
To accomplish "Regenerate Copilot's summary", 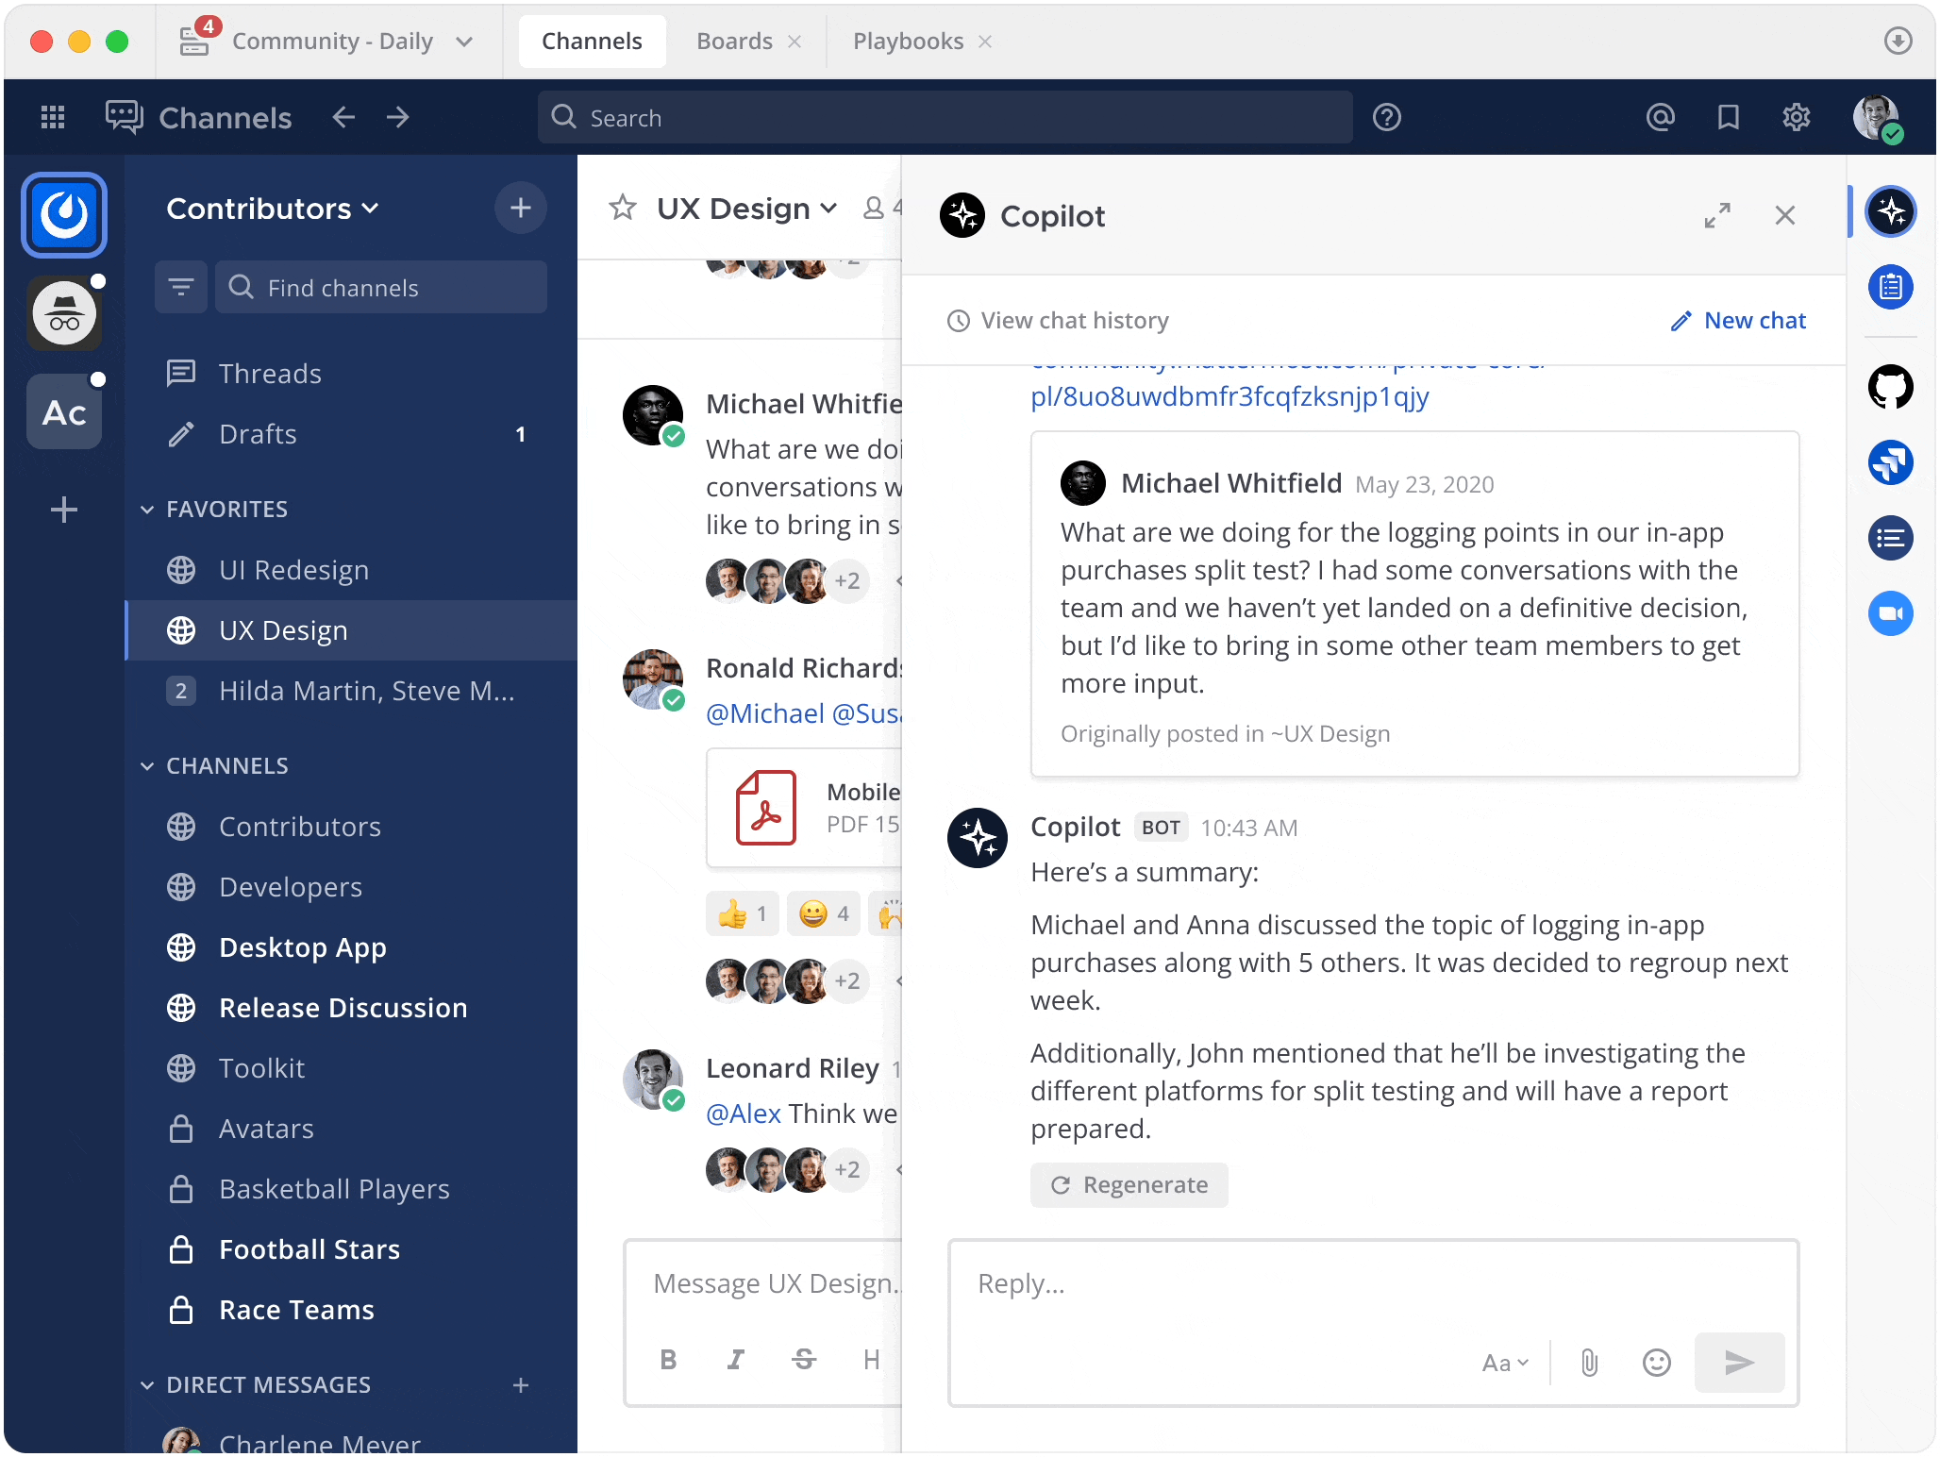I will (1129, 1185).
